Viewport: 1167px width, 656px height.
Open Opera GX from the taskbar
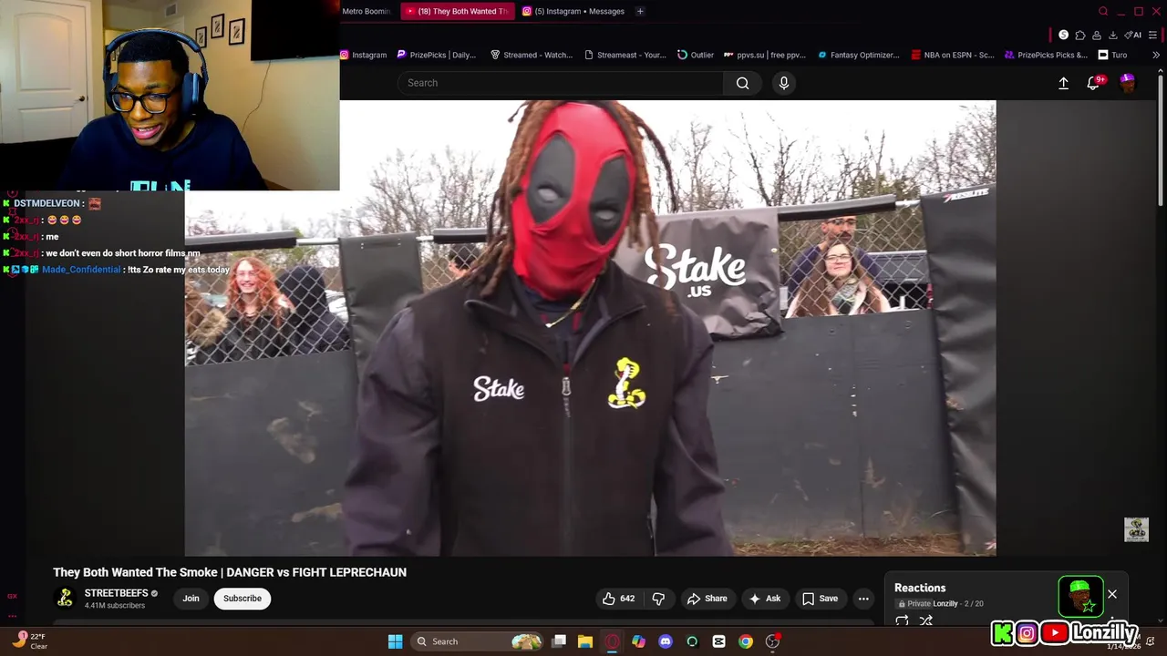click(612, 641)
